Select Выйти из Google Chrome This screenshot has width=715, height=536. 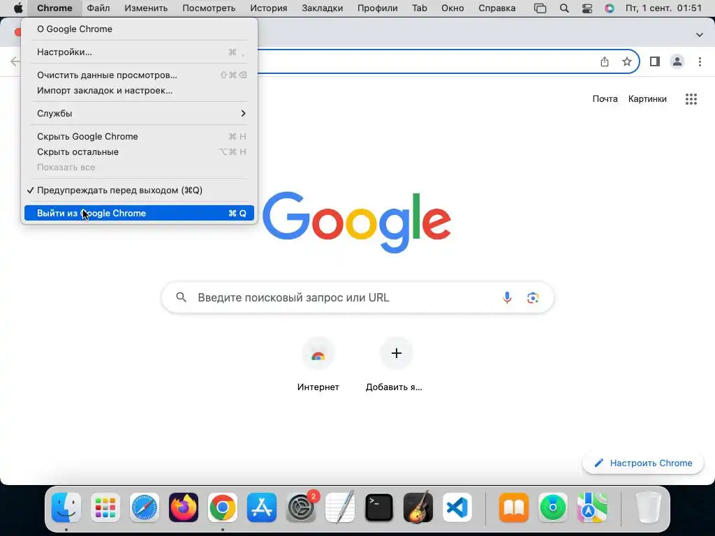[139, 213]
